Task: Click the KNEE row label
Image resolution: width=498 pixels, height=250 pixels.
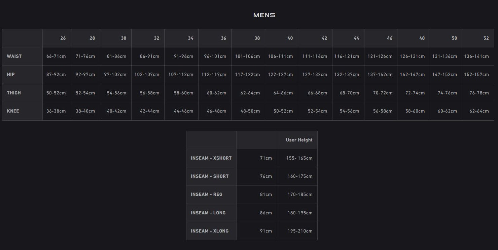Action: pos(13,111)
